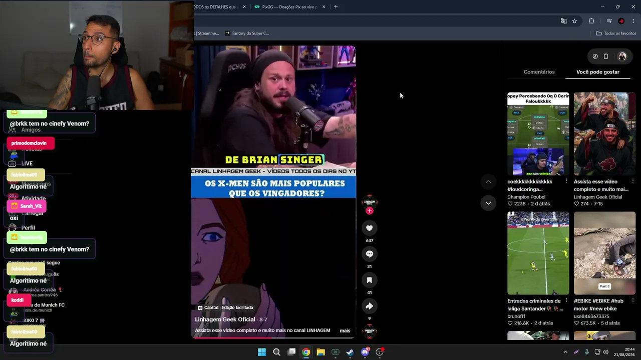Open the coins icon in the top pill

595,56
